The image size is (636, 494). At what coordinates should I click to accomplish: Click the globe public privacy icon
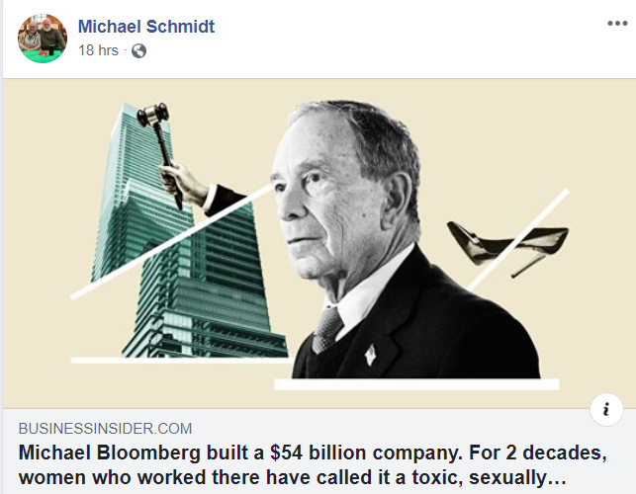click(138, 51)
